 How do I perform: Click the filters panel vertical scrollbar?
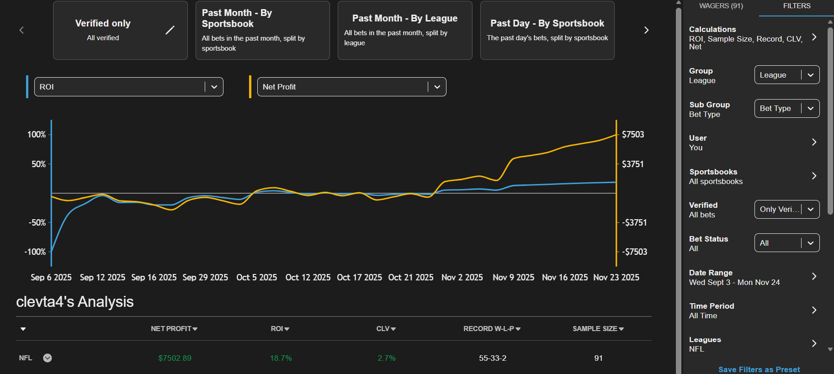pos(830,114)
